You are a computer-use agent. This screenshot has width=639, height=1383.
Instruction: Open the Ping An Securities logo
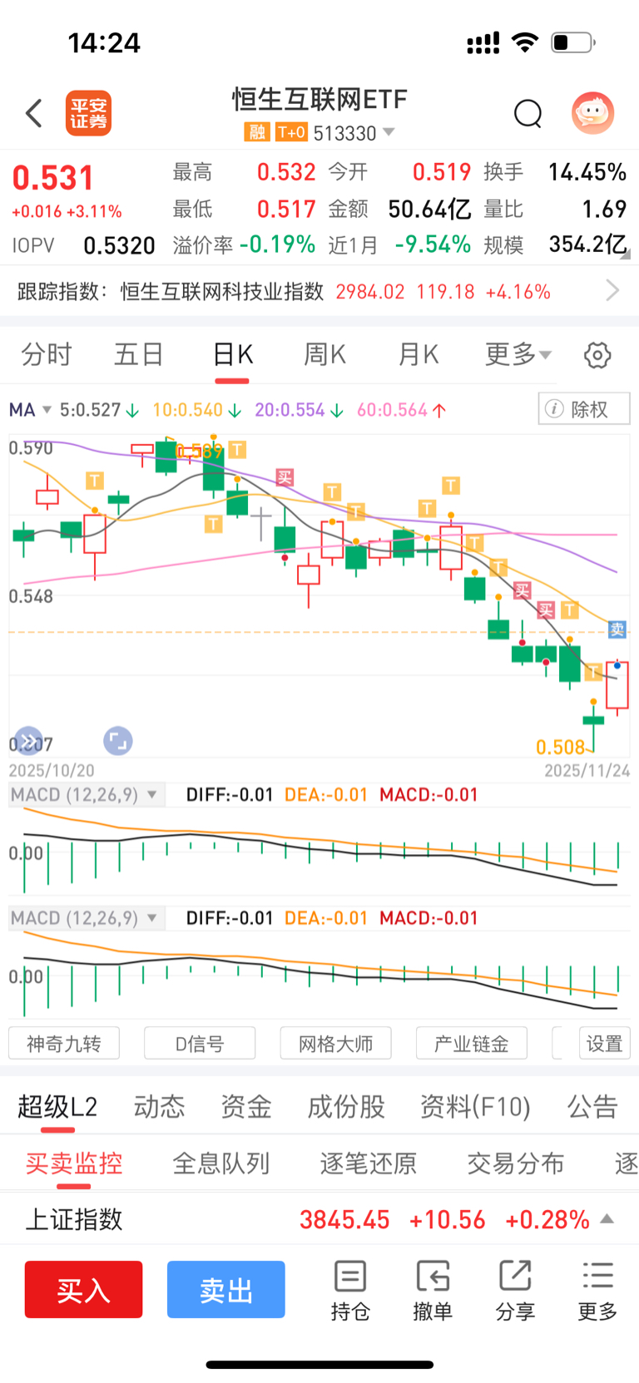point(88,113)
